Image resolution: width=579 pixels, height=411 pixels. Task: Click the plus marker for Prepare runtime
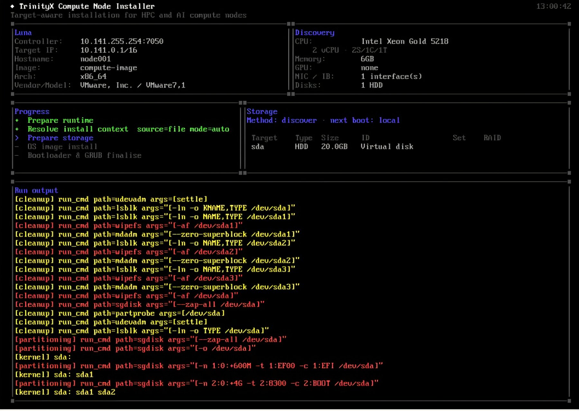click(17, 120)
